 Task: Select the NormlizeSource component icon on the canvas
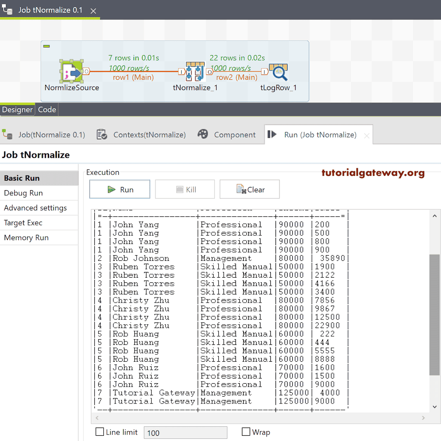coord(72,71)
